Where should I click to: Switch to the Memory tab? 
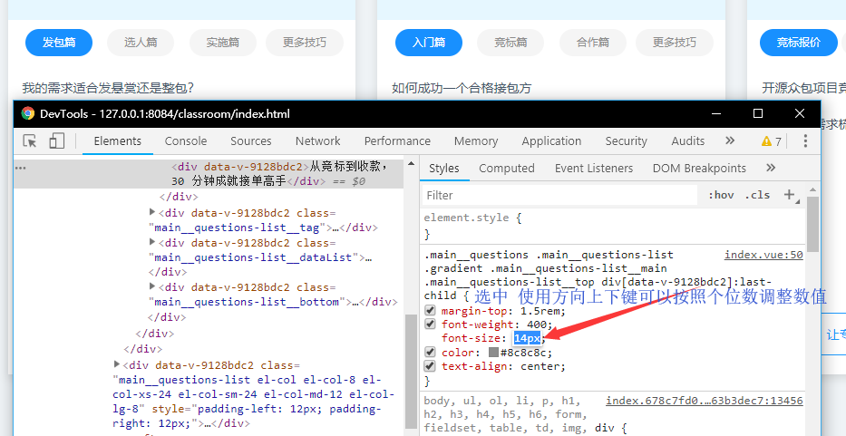(476, 141)
